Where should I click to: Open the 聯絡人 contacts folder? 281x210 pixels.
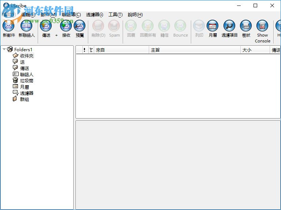point(27,75)
